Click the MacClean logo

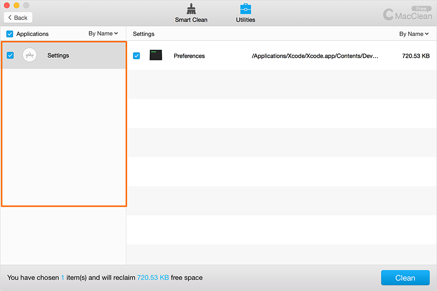point(407,15)
